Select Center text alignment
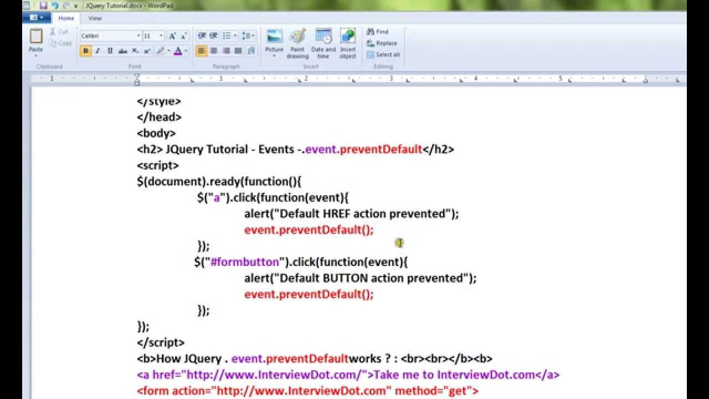Image resolution: width=709 pixels, height=399 pixels. (x=213, y=51)
